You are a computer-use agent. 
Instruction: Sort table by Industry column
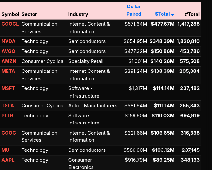[x=78, y=14]
